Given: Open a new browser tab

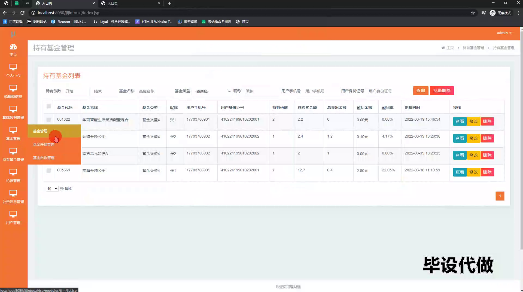Looking at the screenshot, I should pos(169,3).
